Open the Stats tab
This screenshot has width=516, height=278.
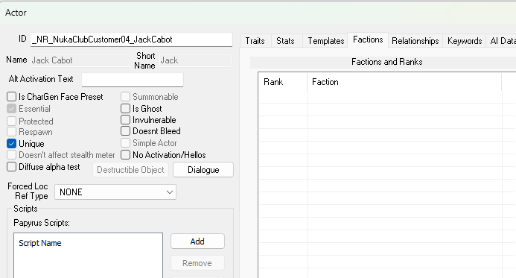coord(285,41)
